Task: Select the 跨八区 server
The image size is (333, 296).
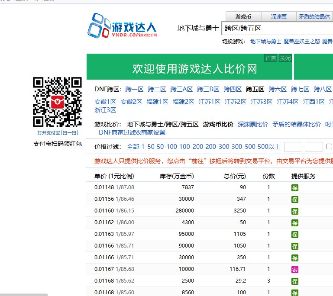Action: pyautogui.click(x=323, y=89)
